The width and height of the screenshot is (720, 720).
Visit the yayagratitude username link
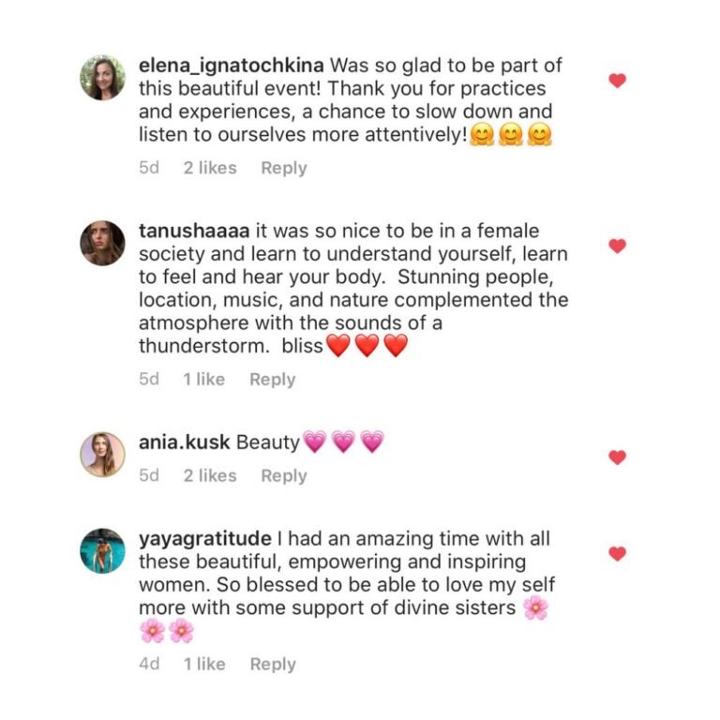click(205, 539)
